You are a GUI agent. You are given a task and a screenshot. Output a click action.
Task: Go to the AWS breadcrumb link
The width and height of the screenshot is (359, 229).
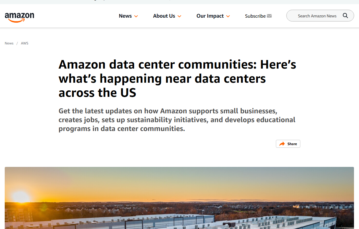pyautogui.click(x=24, y=43)
